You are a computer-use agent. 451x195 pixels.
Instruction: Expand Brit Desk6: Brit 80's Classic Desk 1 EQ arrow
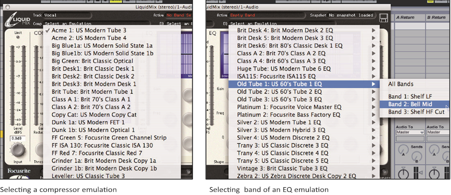tap(373, 45)
